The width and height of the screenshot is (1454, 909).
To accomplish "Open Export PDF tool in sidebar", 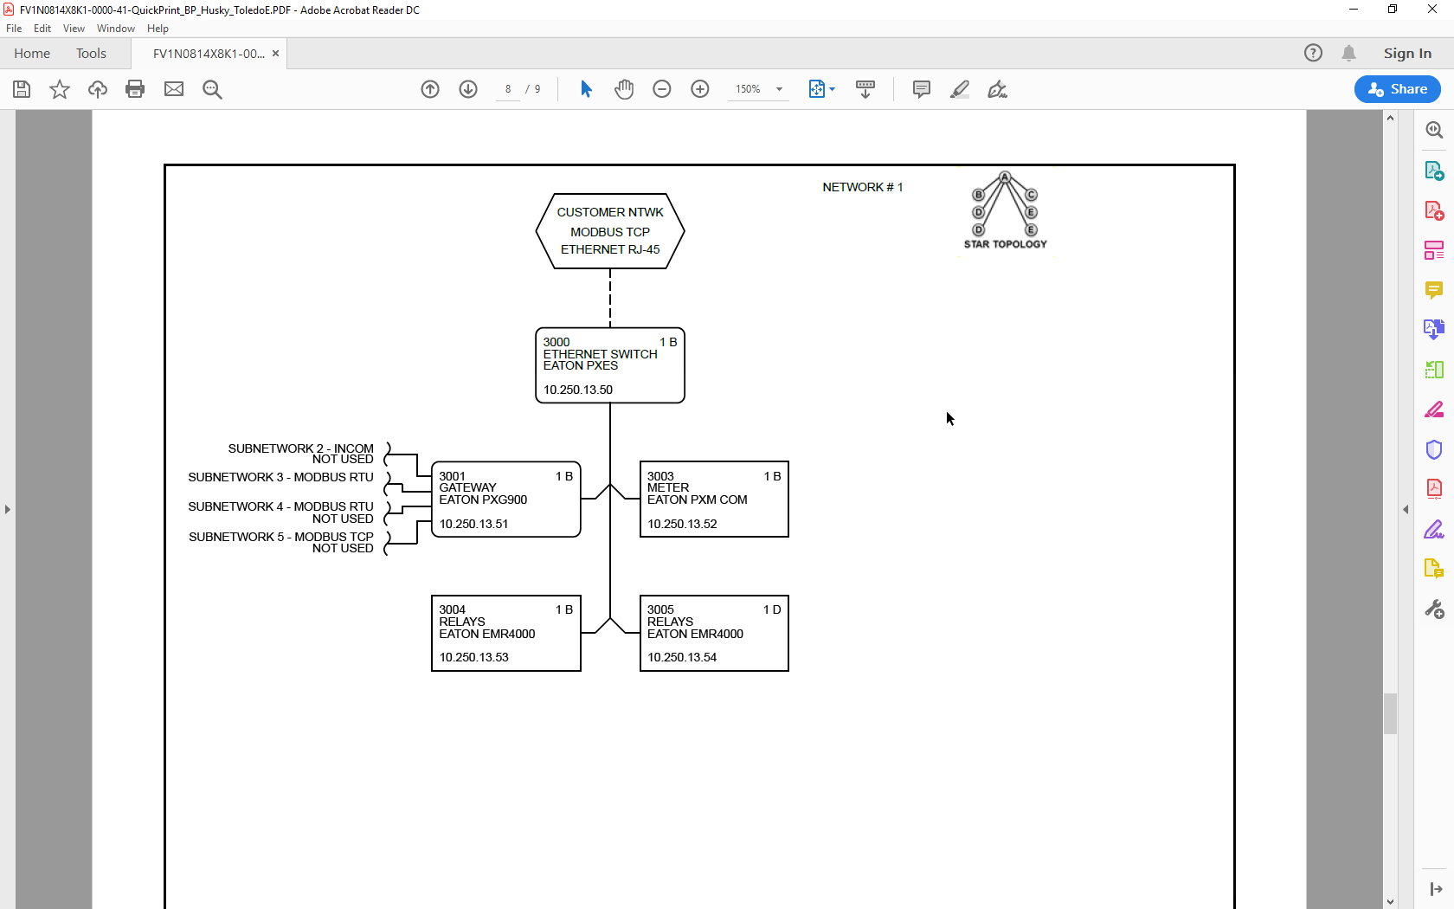I will pyautogui.click(x=1434, y=171).
